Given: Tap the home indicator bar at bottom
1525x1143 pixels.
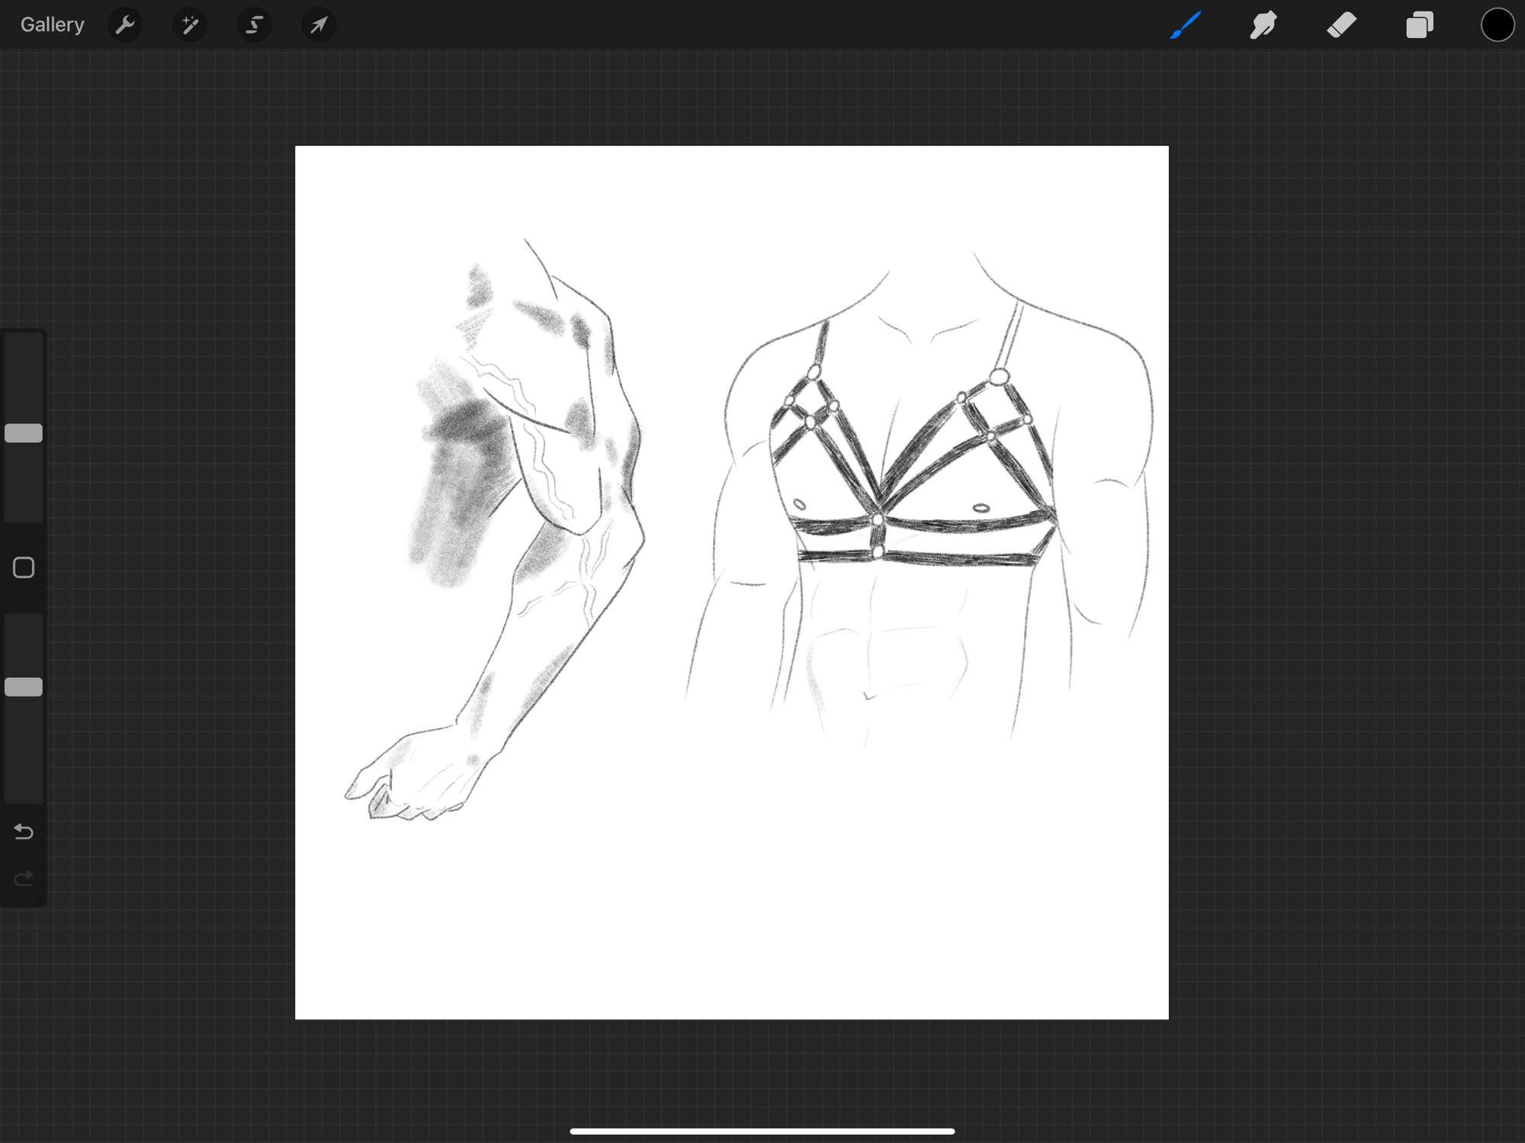Looking at the screenshot, I should pyautogui.click(x=762, y=1132).
